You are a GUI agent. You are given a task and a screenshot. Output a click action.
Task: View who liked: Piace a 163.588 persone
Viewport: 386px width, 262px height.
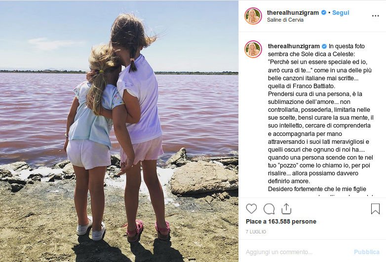click(281, 222)
